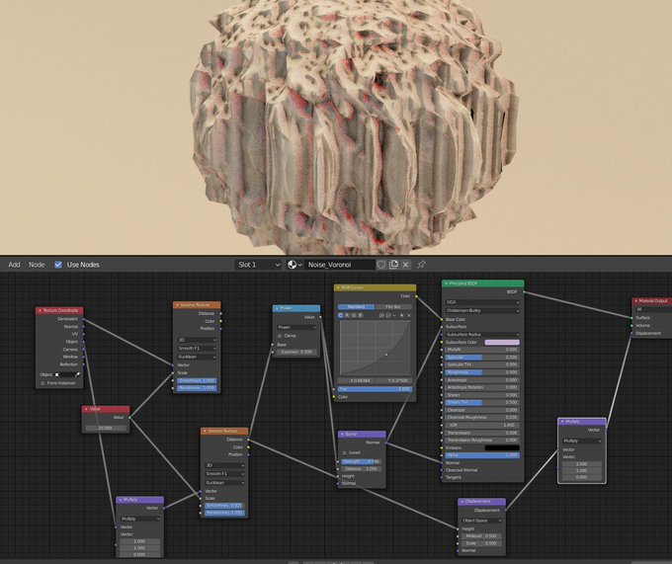
Task: Click the curve point X coordinate field
Action: pyautogui.click(x=356, y=380)
